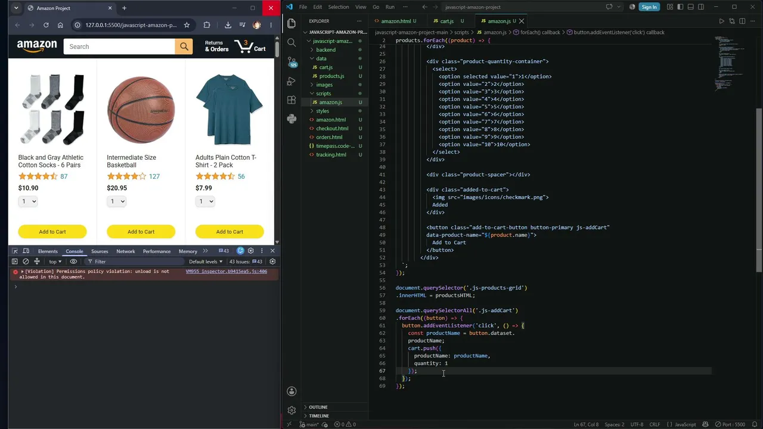Open VM955 inspector source link in console
The width and height of the screenshot is (763, 429).
coord(226,271)
